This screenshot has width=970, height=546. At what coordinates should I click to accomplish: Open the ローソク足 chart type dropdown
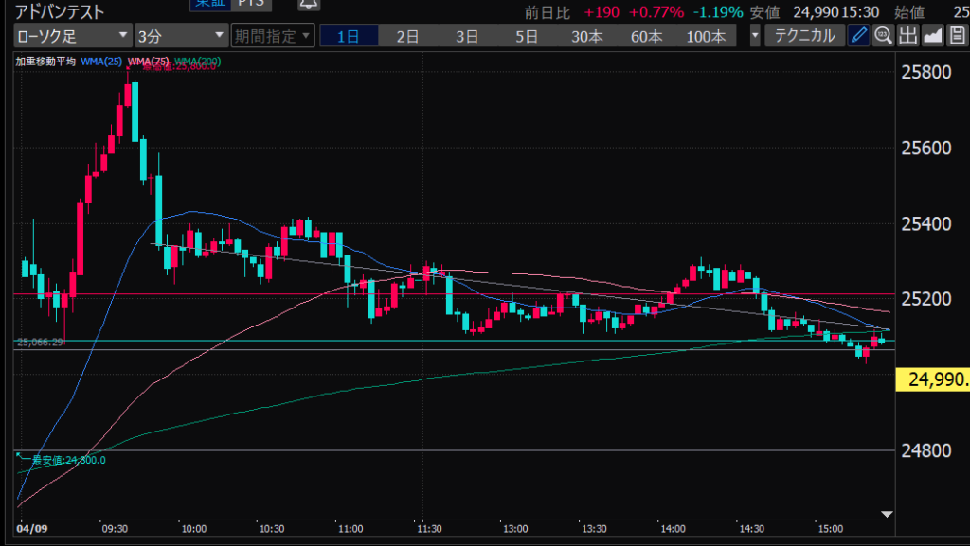tap(72, 37)
